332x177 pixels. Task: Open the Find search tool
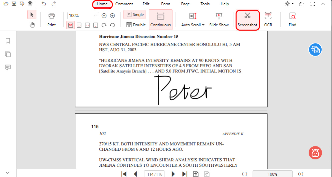click(x=292, y=20)
